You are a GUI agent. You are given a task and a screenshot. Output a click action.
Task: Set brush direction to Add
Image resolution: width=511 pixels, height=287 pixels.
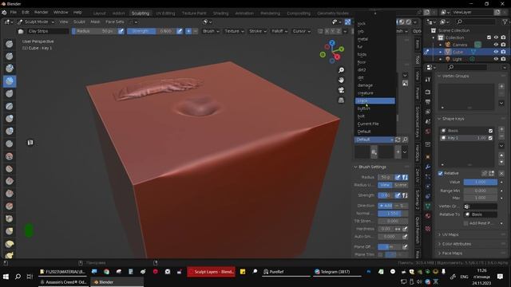pos(385,206)
